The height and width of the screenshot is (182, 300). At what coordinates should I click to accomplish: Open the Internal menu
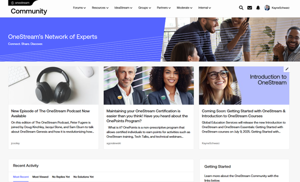(204, 8)
